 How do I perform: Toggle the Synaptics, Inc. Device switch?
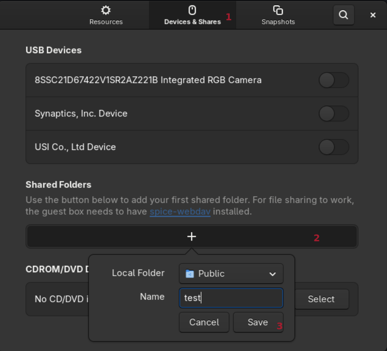334,114
